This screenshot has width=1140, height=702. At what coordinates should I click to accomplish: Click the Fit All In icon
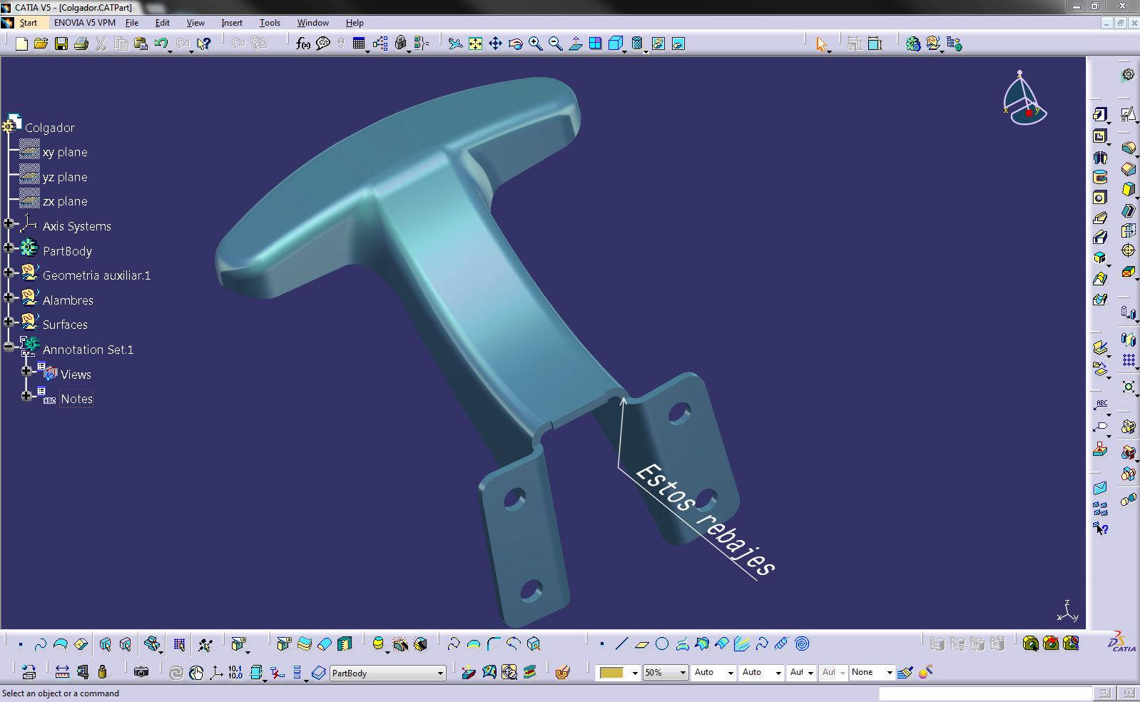(475, 44)
